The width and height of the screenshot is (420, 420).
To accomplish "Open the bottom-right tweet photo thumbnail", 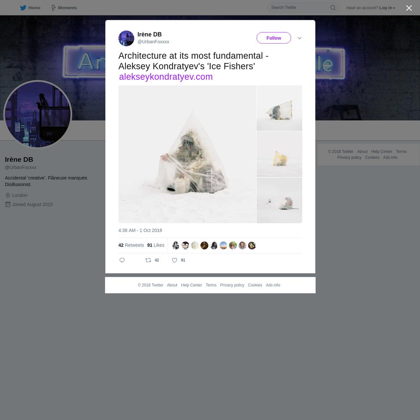I will click(279, 200).
